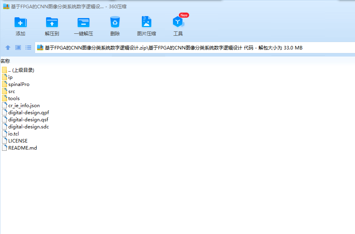This screenshot has height=234, width=355.
Task: Click the 解压到 (Extract to) icon
Action: point(52,22)
